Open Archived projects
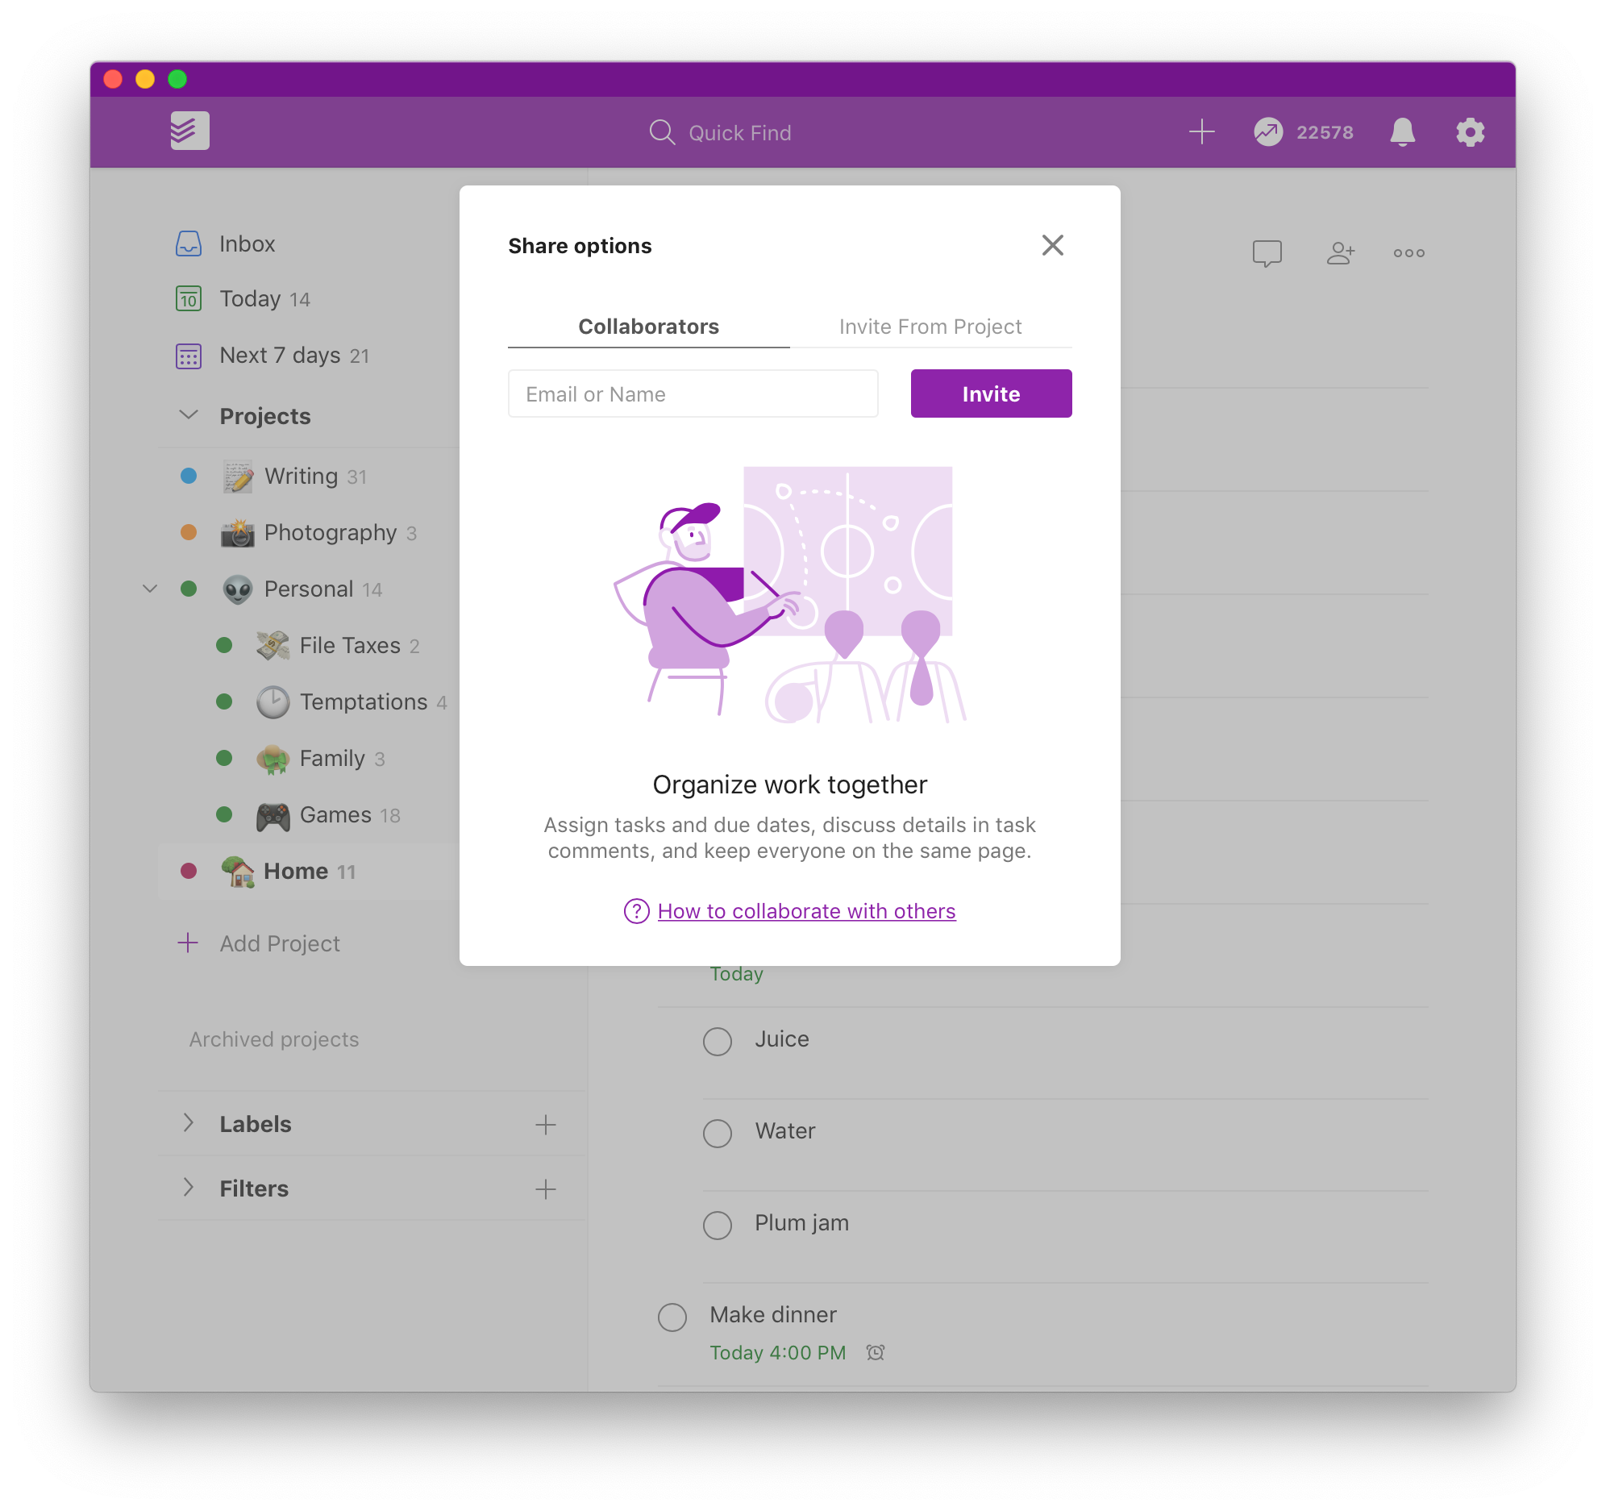 [x=274, y=1040]
